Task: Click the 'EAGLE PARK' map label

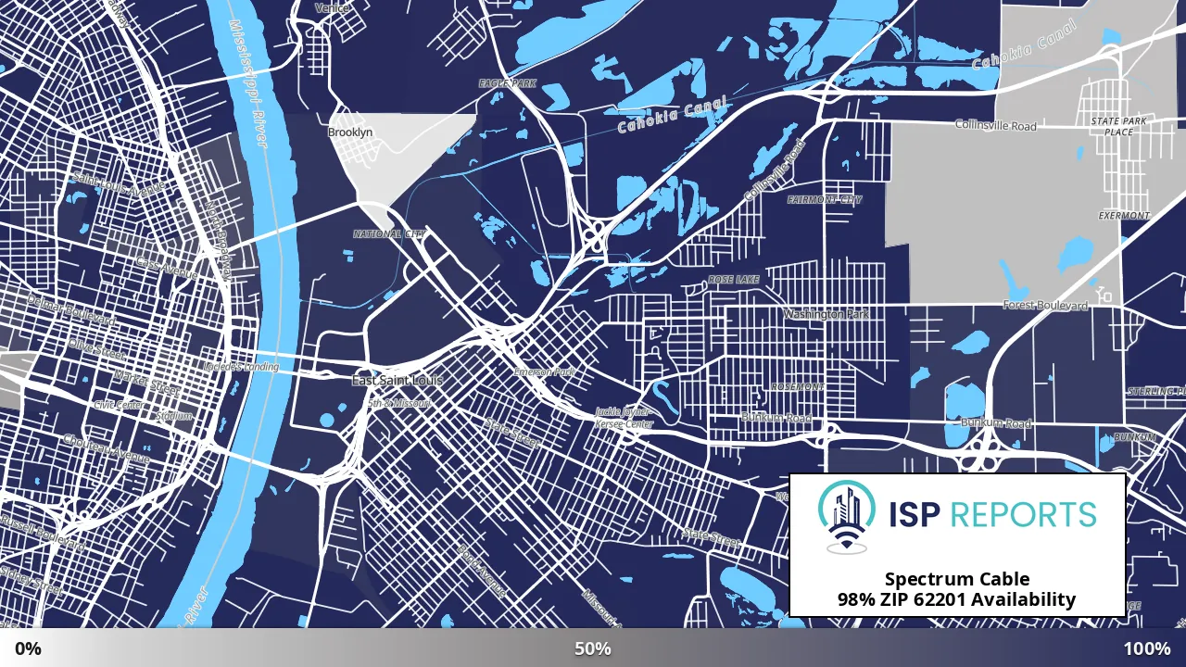Action: [x=508, y=83]
